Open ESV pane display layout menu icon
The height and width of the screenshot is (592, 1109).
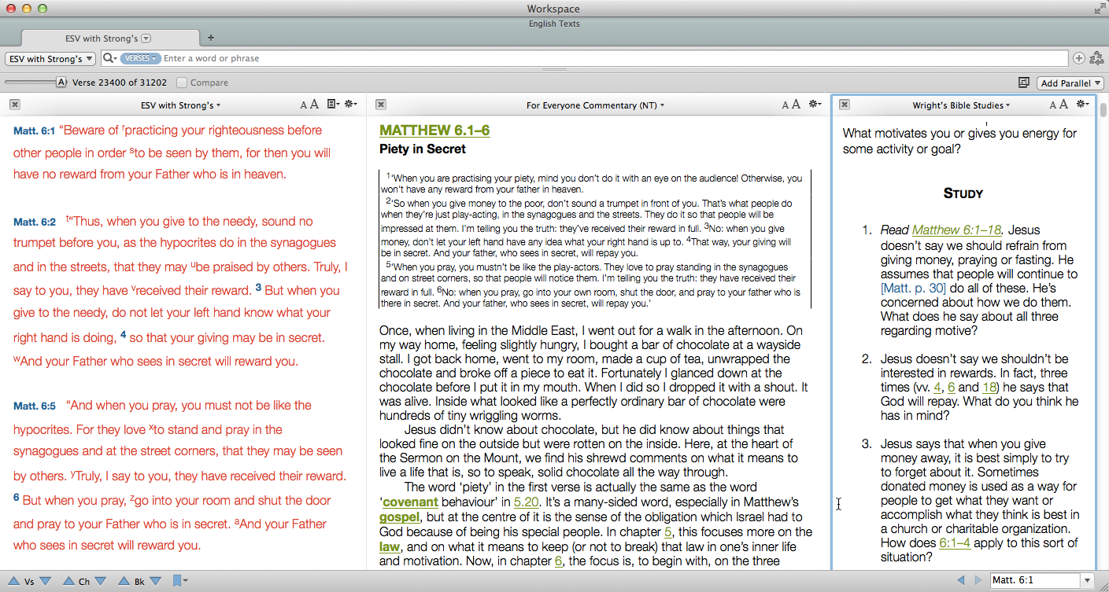[x=333, y=105]
